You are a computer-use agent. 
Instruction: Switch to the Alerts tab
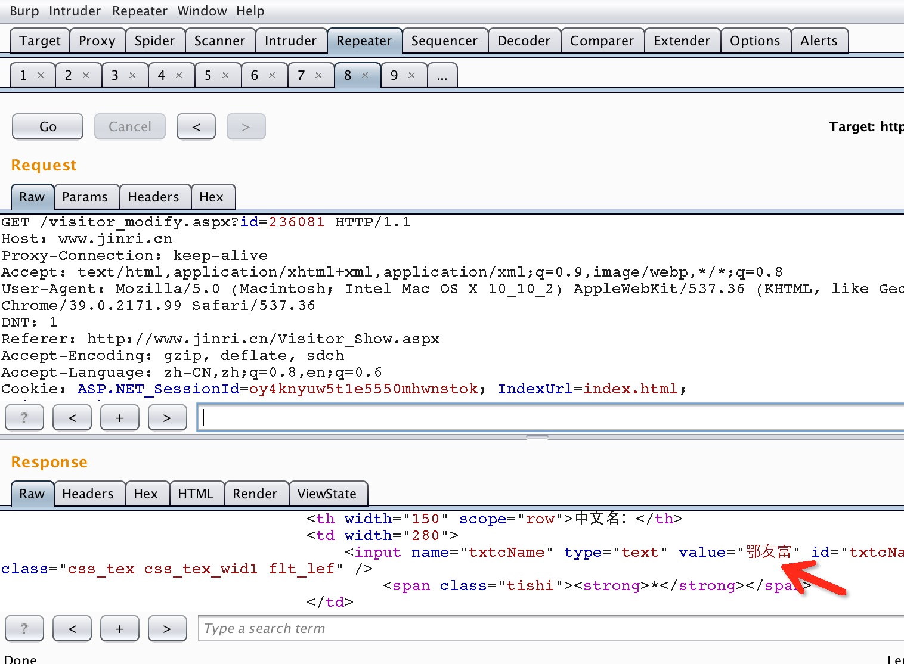(819, 41)
